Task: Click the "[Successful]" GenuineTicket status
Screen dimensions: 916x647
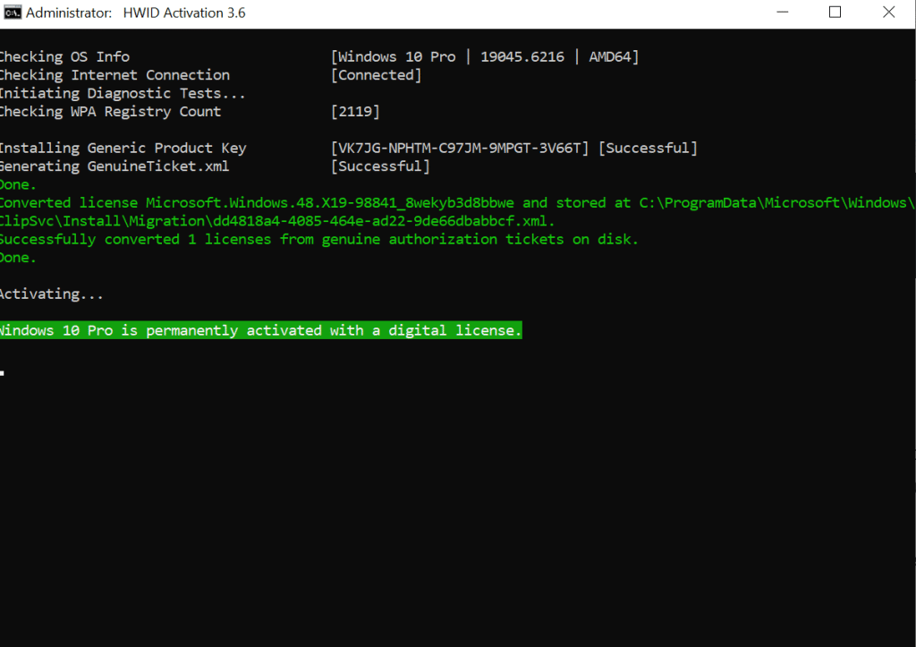Action: [x=380, y=166]
